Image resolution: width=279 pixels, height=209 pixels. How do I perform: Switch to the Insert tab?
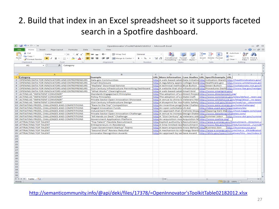pyautogui.click(x=42, y=50)
